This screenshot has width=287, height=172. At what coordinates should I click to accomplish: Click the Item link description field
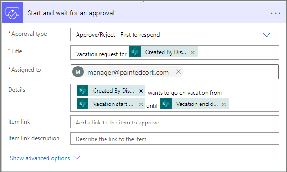coord(175,139)
